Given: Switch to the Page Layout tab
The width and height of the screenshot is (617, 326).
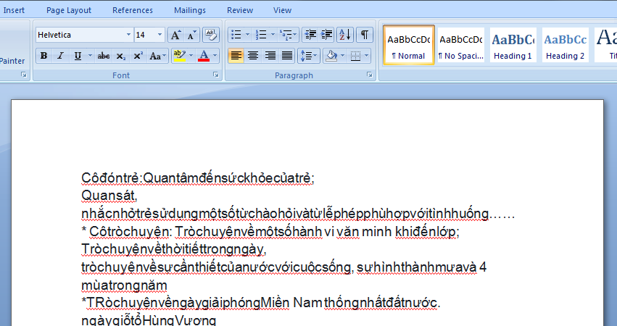Looking at the screenshot, I should point(69,10).
